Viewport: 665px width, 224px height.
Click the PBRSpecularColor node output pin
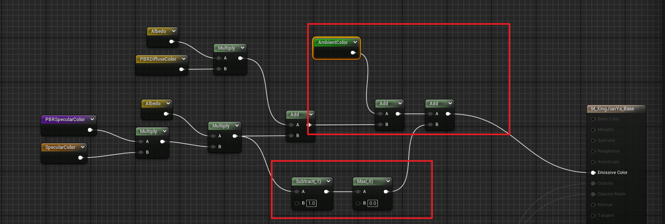[90, 130]
